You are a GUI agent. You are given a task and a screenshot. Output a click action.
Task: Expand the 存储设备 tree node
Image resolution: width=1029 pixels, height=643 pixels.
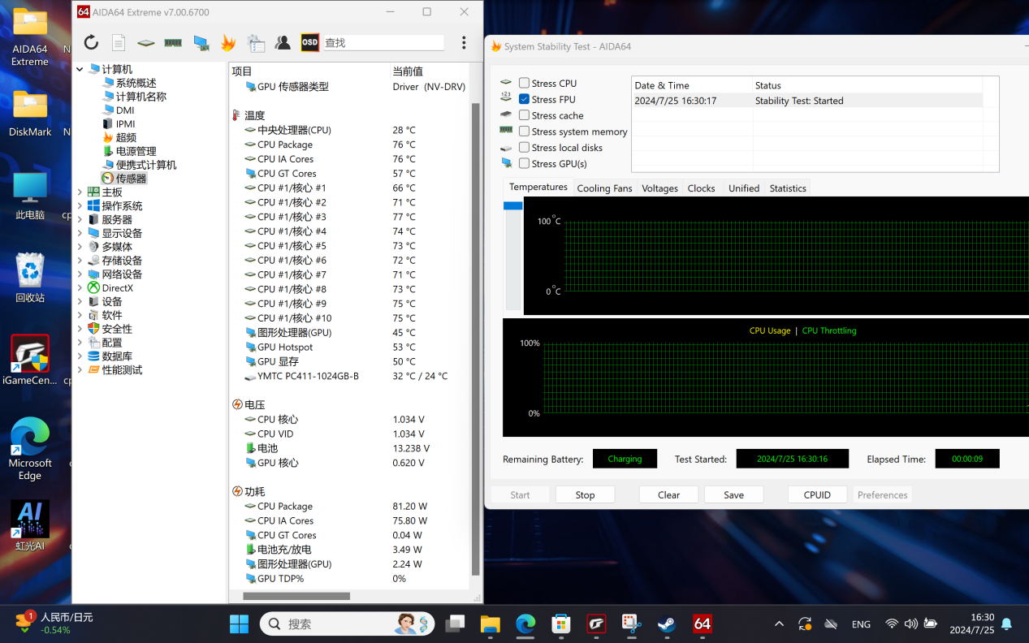80,261
